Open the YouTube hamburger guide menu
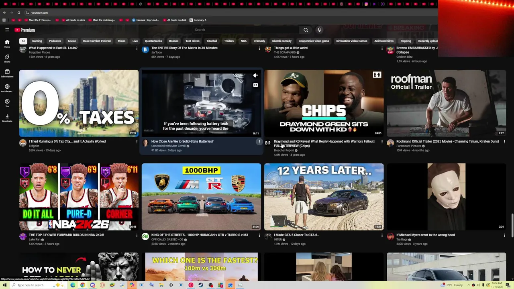Screen dimensions: 514x289 (x=7, y=30)
